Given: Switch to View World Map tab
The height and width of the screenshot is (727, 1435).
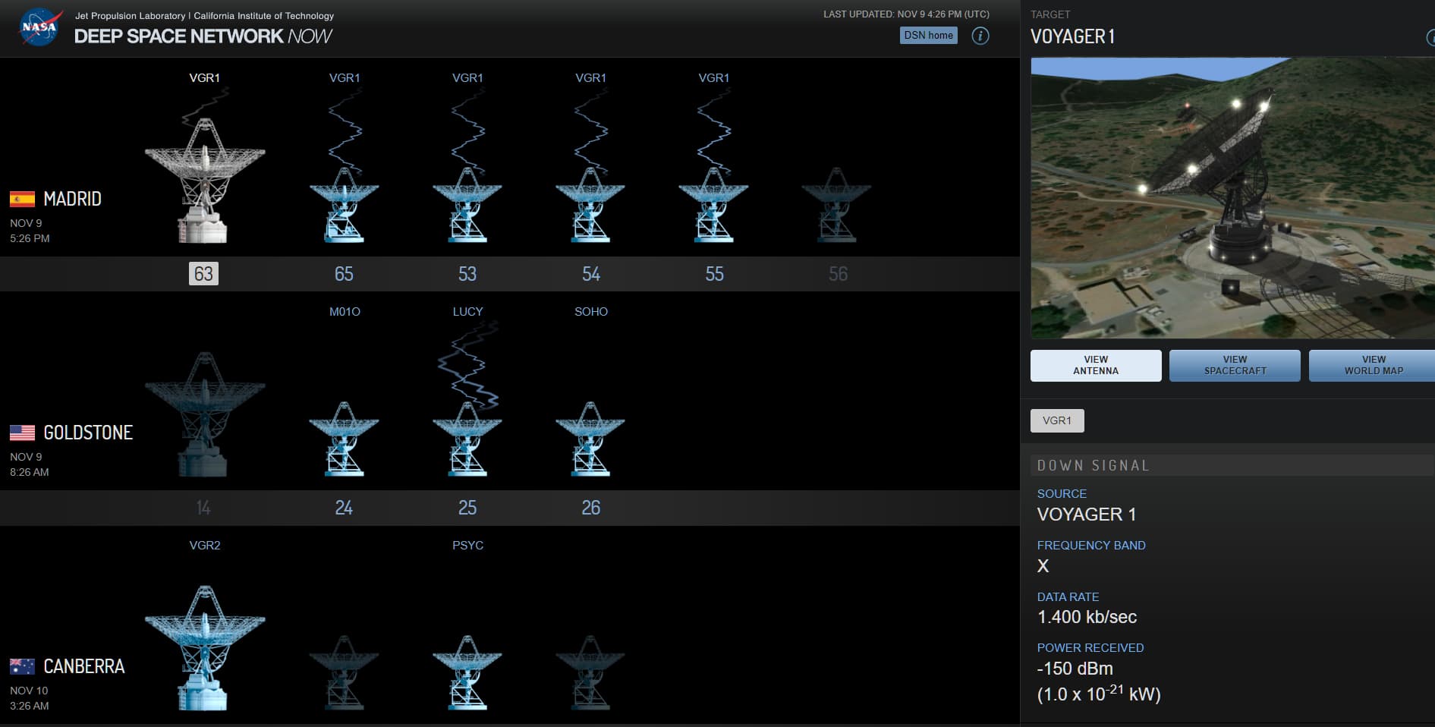Looking at the screenshot, I should coord(1372,366).
